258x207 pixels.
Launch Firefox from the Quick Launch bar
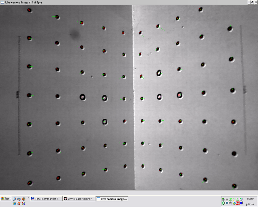click(x=24, y=199)
